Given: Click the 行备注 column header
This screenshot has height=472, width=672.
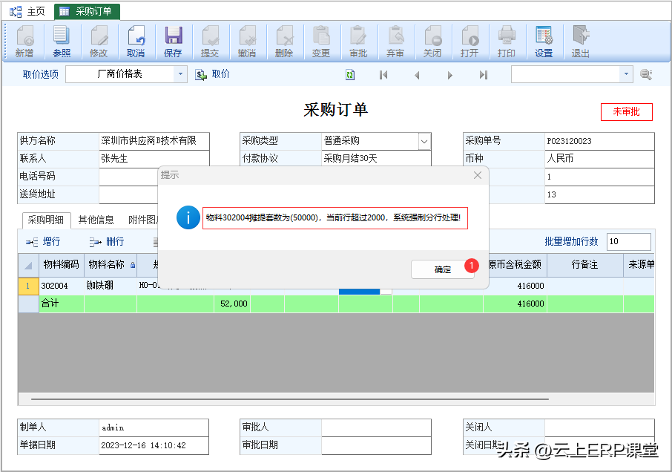Looking at the screenshot, I should (x=585, y=265).
